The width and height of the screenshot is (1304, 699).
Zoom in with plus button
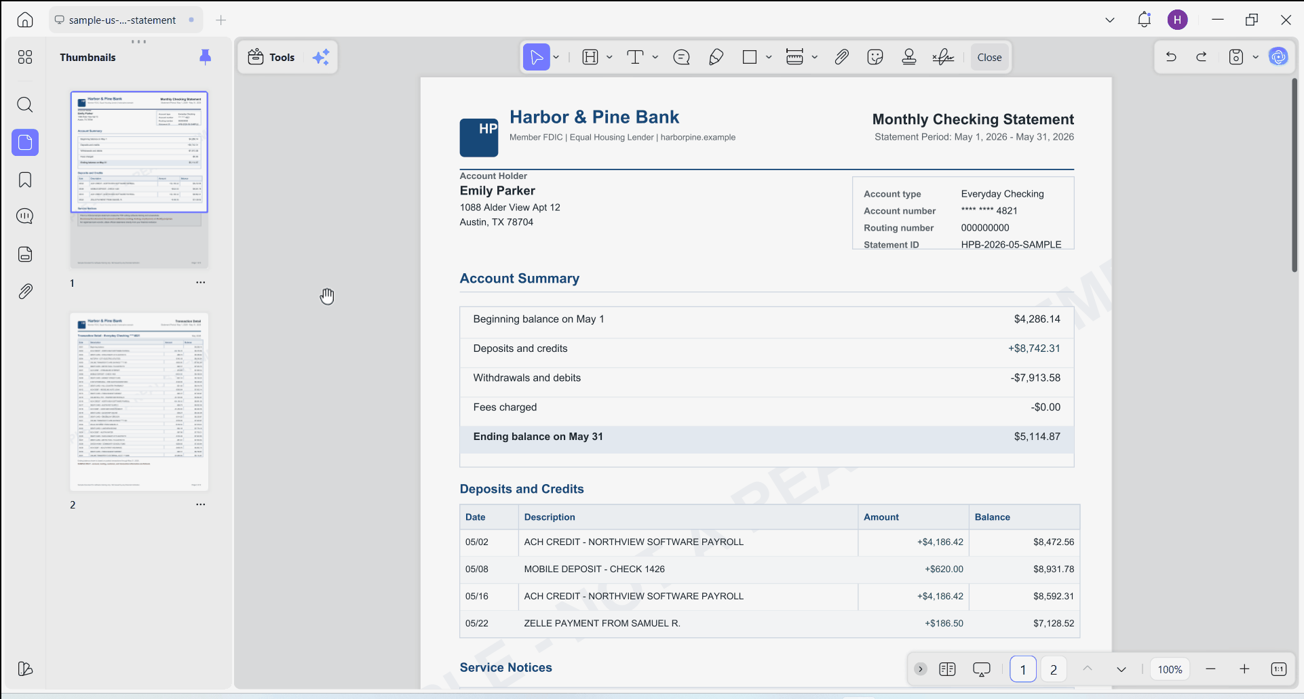pyautogui.click(x=1244, y=669)
